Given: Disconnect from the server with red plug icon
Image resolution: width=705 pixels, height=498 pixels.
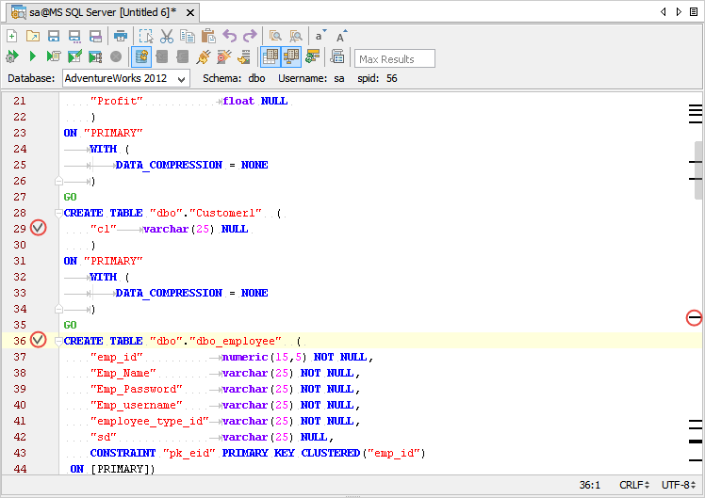Looking at the screenshot, I should (224, 56).
